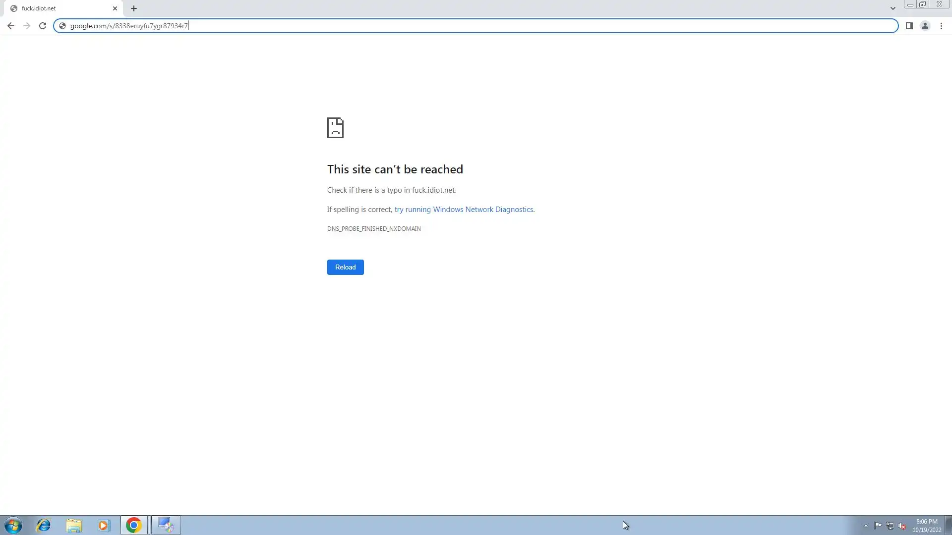This screenshot has width=952, height=535.
Task: Show hidden system tray icons
Action: [x=866, y=526]
